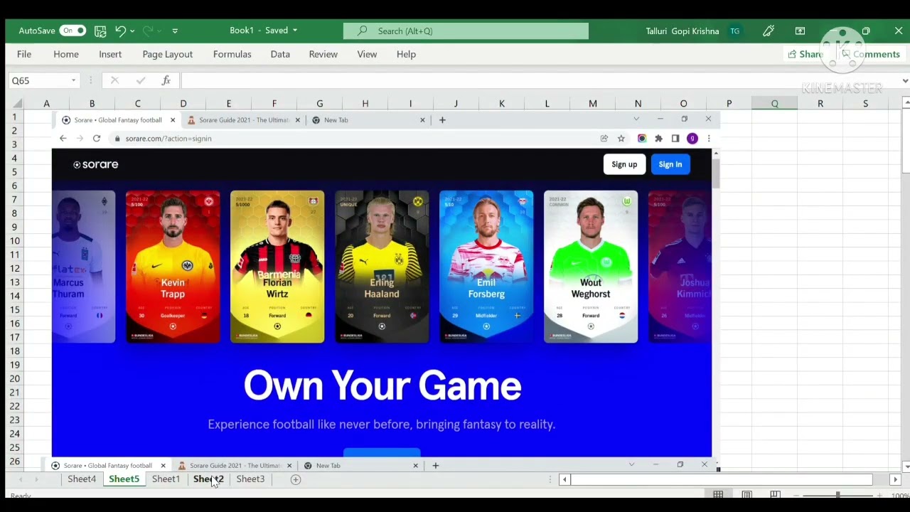Viewport: 910px width, 512px height.
Task: Click the zoom slider handle
Action: [837, 495]
